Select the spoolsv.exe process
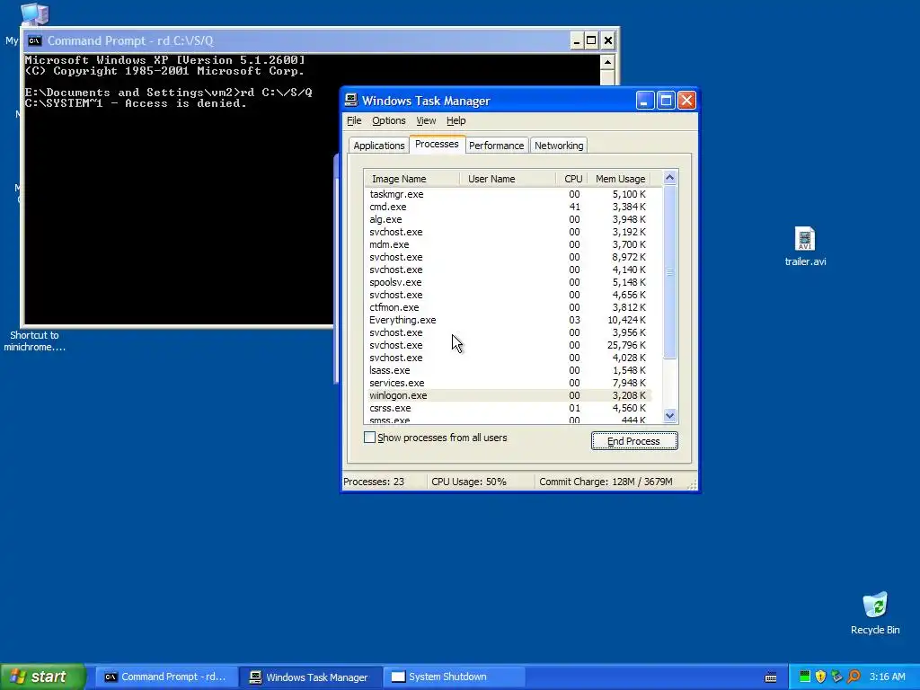The width and height of the screenshot is (920, 690). [509, 281]
